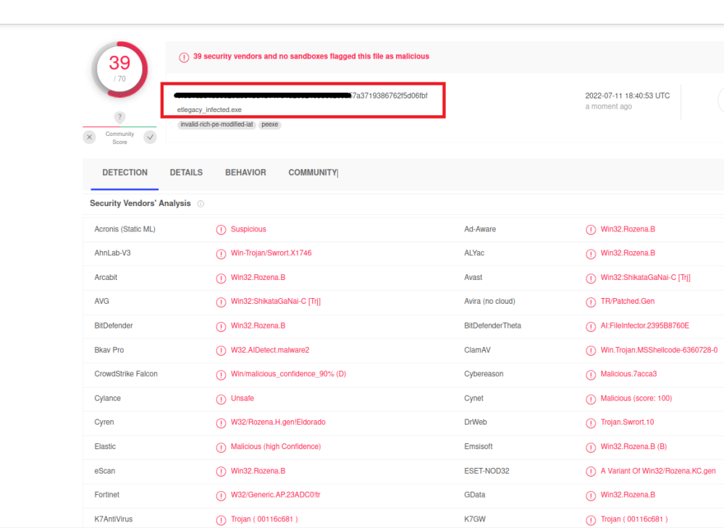Click the Malicious.7acca3 result

(628, 374)
